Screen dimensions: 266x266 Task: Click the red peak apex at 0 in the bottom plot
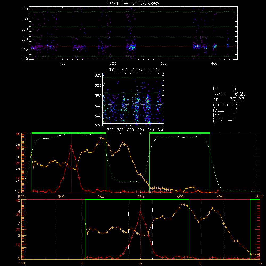(x=140, y=212)
